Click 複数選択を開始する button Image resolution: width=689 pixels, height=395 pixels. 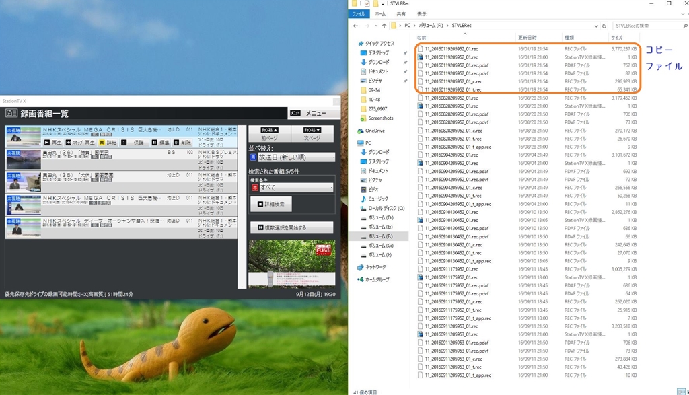[292, 227]
